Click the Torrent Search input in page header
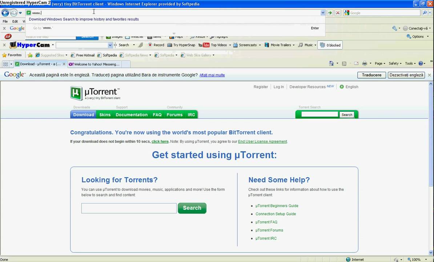This screenshot has width=434, height=262. click(x=320, y=114)
